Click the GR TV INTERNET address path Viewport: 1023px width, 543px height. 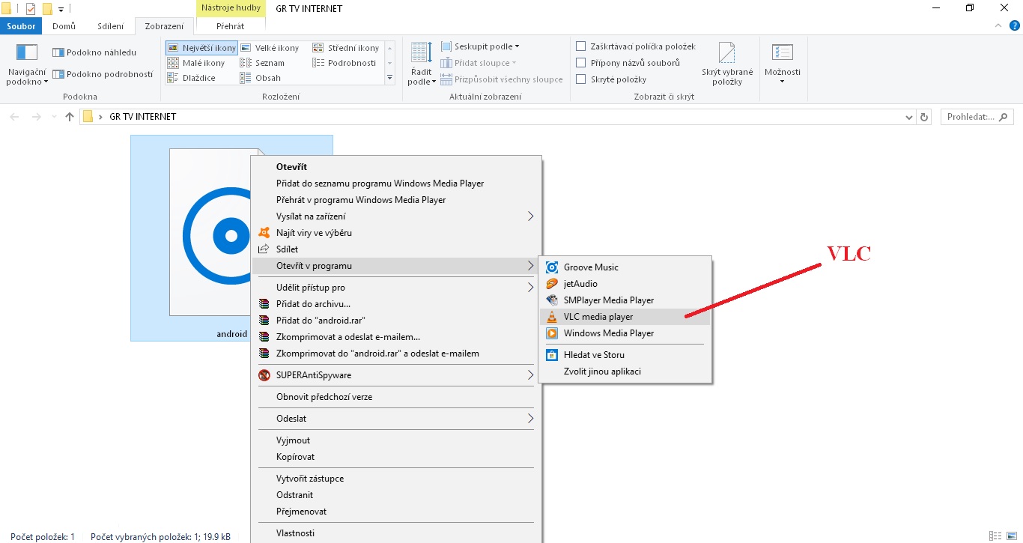pos(143,117)
